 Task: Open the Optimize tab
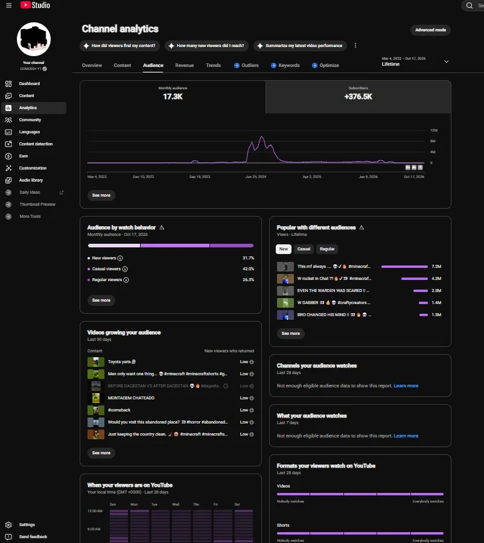[x=325, y=65]
